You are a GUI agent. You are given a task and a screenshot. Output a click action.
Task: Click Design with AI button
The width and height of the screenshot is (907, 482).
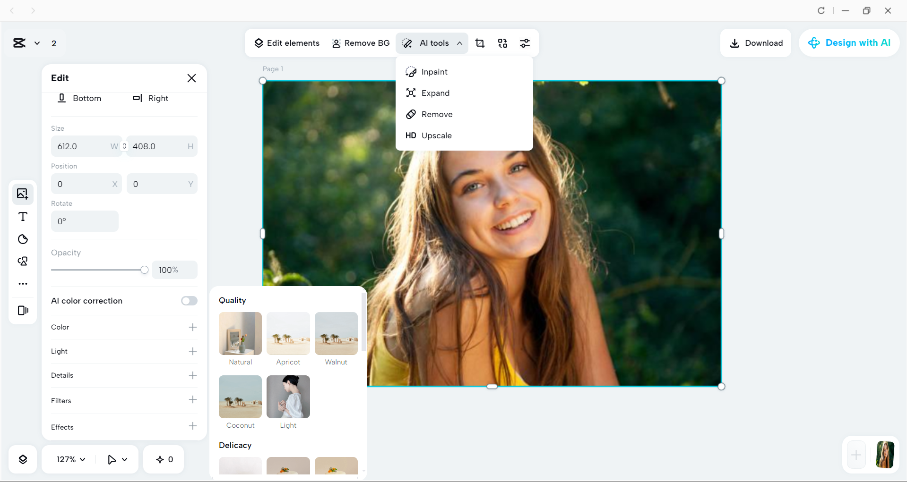849,43
